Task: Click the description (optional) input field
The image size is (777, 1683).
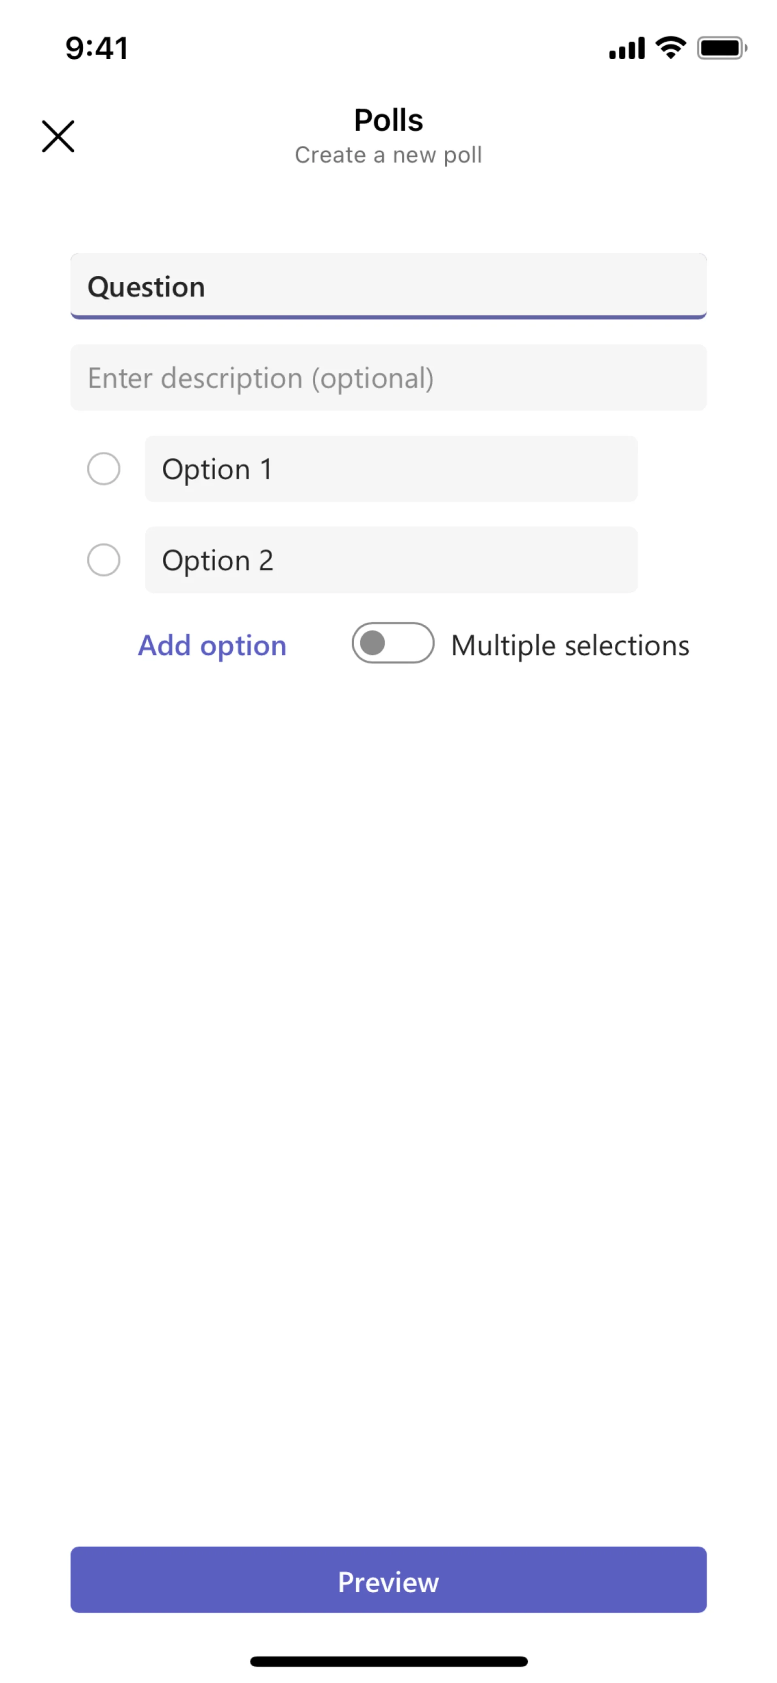Action: pyautogui.click(x=388, y=378)
